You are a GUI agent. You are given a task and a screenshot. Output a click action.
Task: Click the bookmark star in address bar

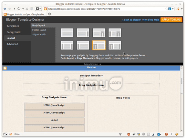click(167, 9)
